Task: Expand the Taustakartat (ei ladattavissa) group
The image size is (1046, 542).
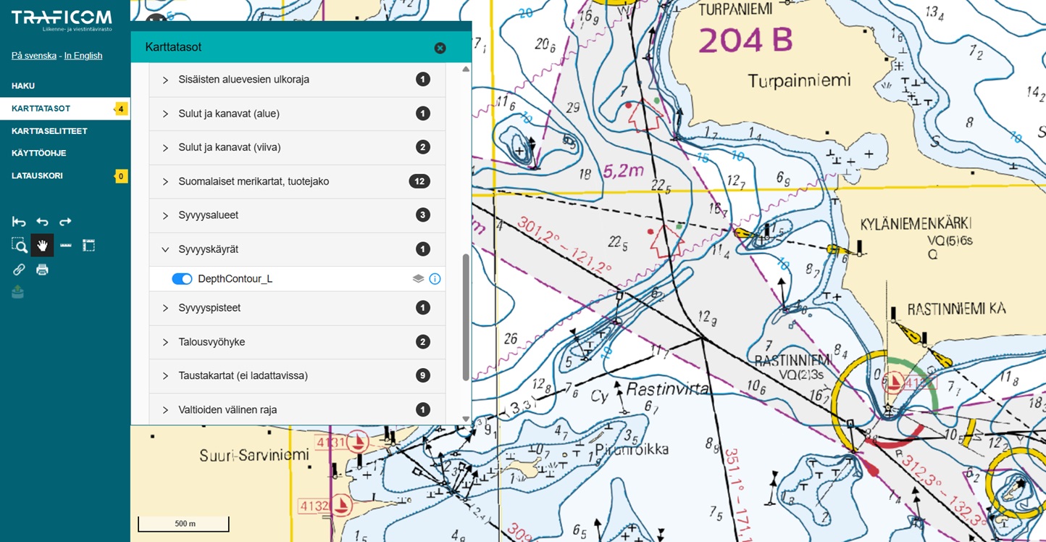Action: pos(165,375)
